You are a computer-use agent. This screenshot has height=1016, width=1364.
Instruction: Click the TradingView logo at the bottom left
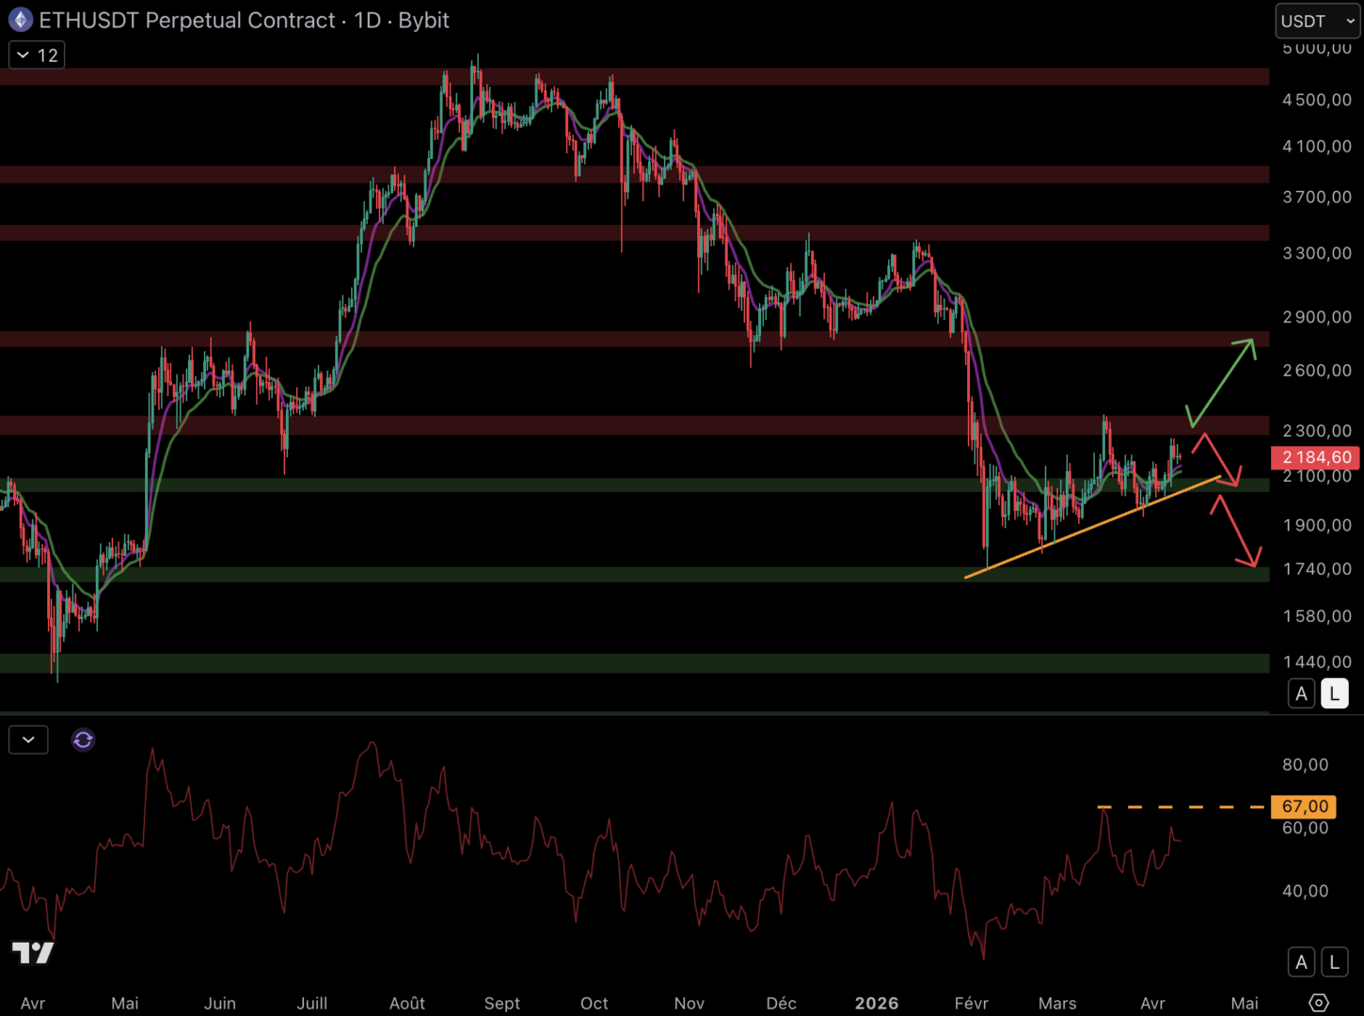pyautogui.click(x=33, y=952)
